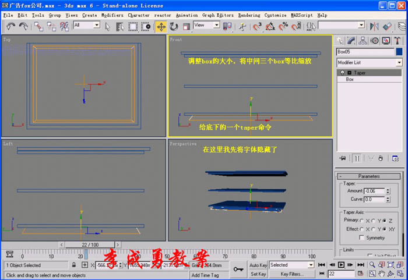Activate the Select and Move tool

pyautogui.click(x=161, y=27)
